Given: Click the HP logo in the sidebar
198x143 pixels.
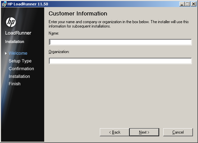Looking at the screenshot, I should pos(11,22).
